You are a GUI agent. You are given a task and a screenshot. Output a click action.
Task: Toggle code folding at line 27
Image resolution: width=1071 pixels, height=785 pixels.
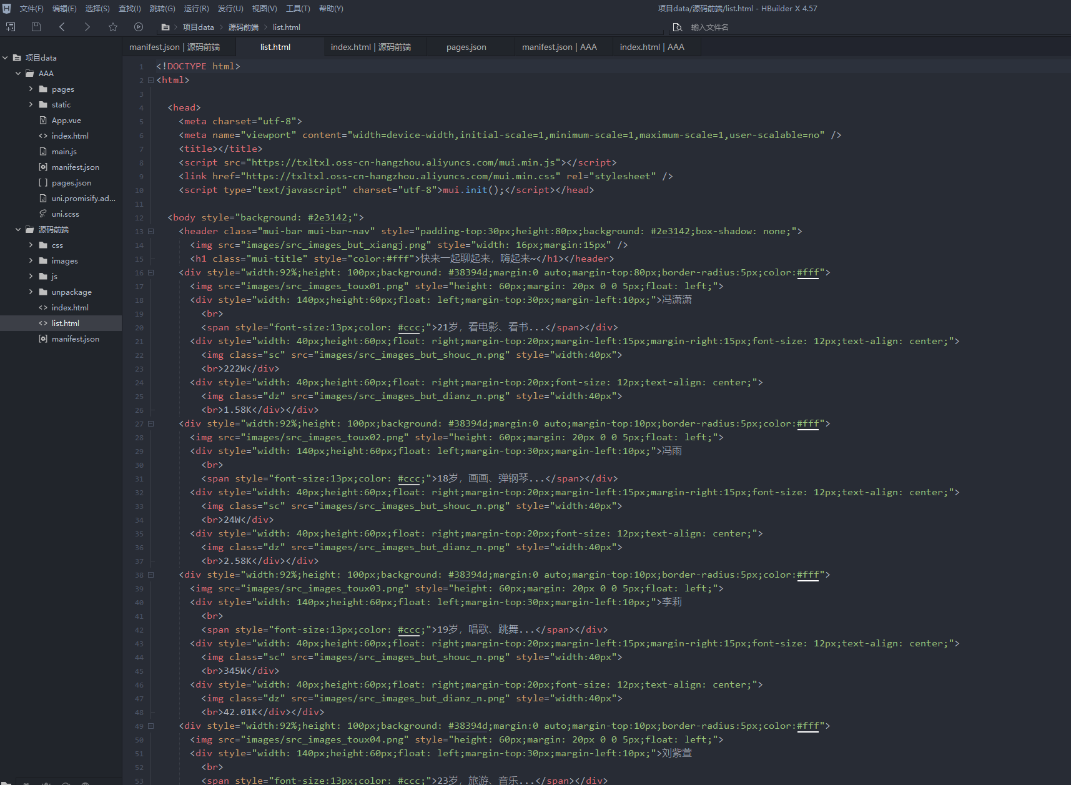click(151, 424)
